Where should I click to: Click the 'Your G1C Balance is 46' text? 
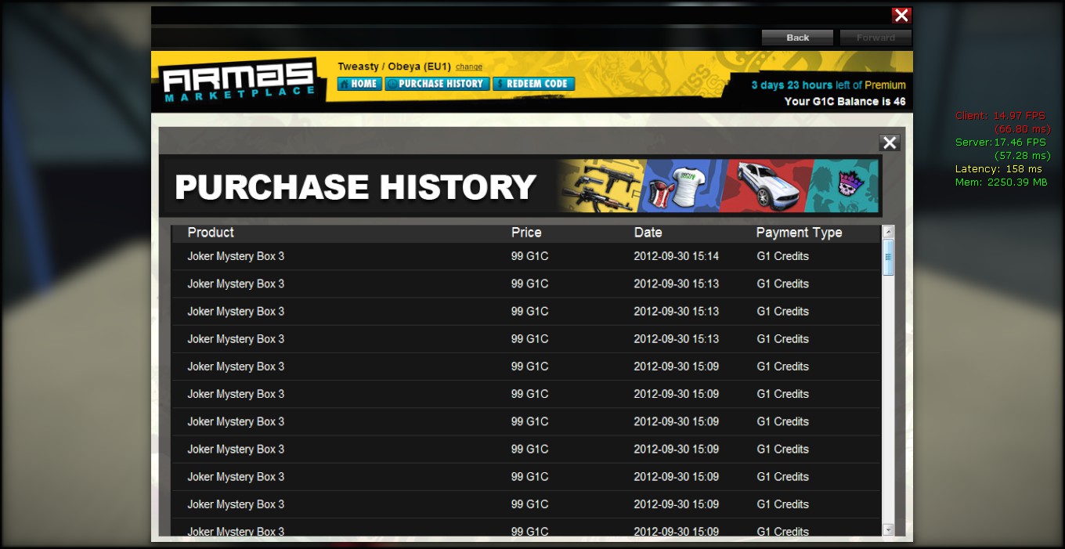[845, 102]
